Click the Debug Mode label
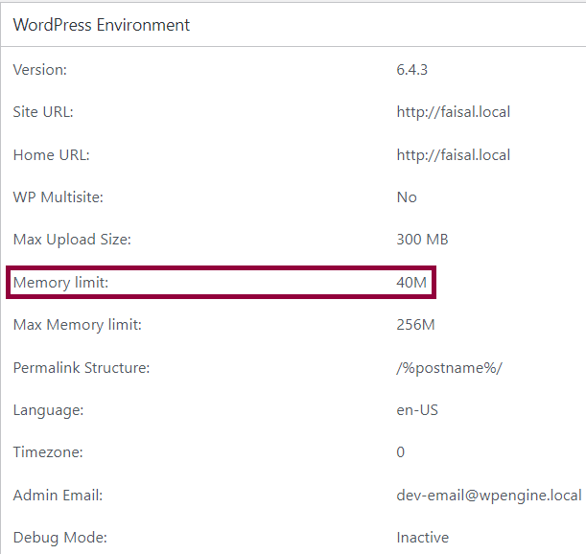The height and width of the screenshot is (554, 586). coord(60,538)
